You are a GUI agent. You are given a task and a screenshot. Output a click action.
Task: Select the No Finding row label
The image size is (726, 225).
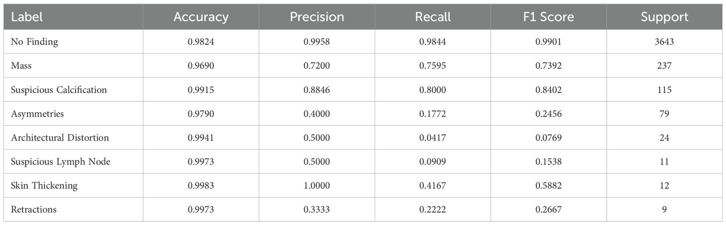click(34, 42)
